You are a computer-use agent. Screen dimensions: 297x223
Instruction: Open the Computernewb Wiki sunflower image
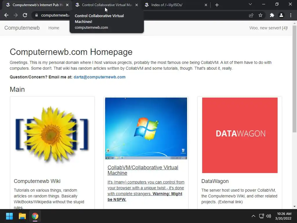pyautogui.click(x=52, y=134)
